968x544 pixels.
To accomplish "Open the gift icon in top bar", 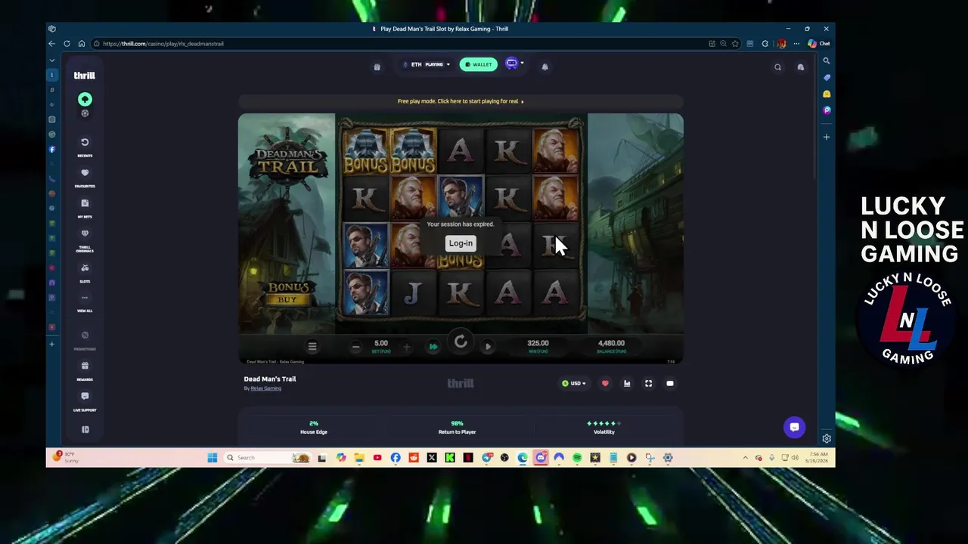I will point(377,66).
